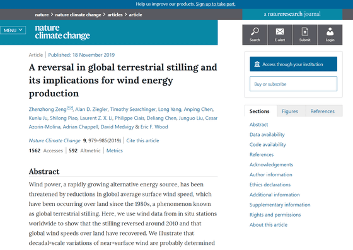The width and height of the screenshot is (353, 250).
Task: Expand the MENU dropdown
Action: click(13, 30)
